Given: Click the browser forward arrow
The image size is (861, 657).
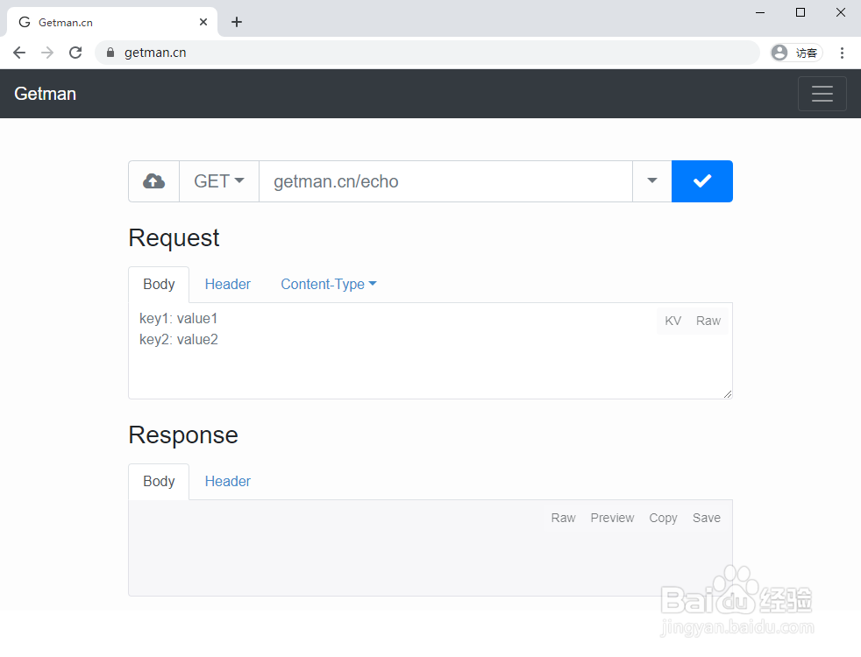Looking at the screenshot, I should (x=47, y=53).
